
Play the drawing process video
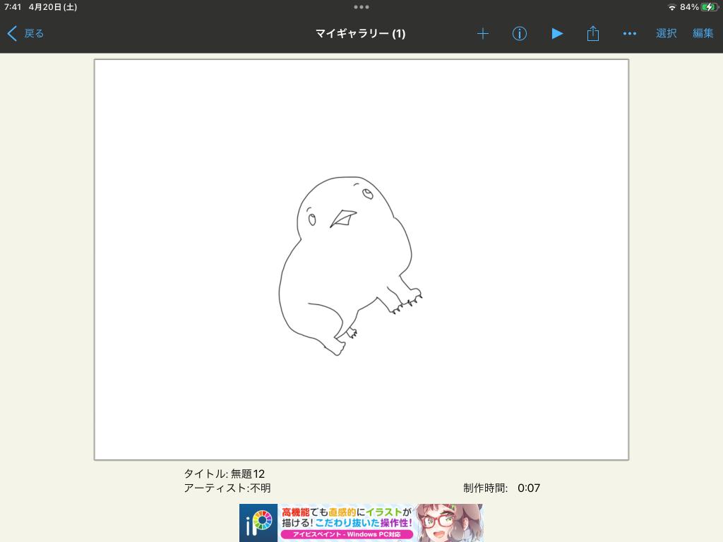click(x=557, y=33)
